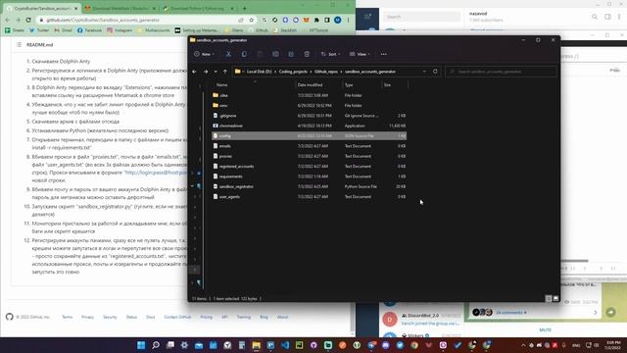The width and height of the screenshot is (627, 353).
Task: Select the registered_accounts text file
Action: point(309,166)
